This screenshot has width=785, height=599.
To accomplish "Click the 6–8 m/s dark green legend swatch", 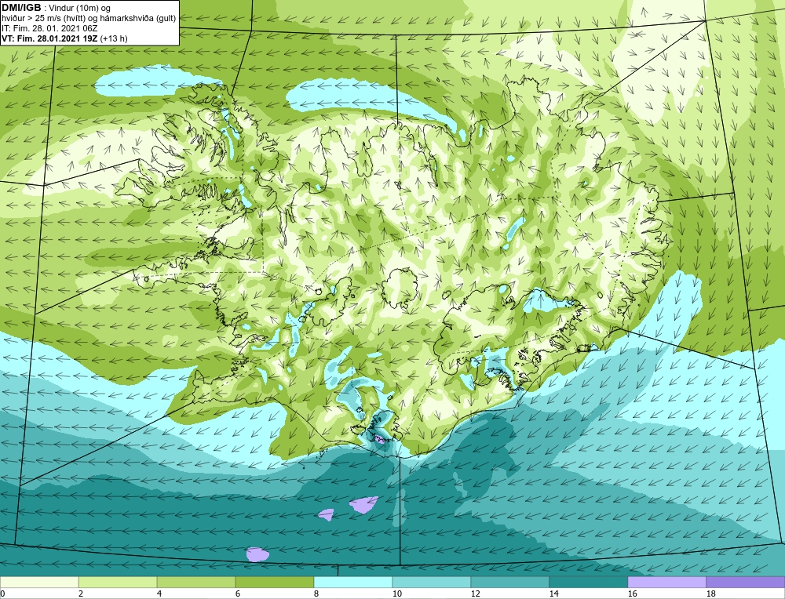I will 275,583.
